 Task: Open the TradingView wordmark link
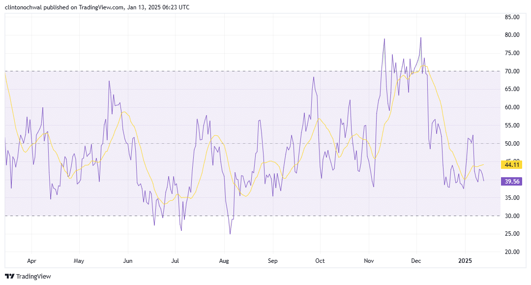tap(33, 276)
